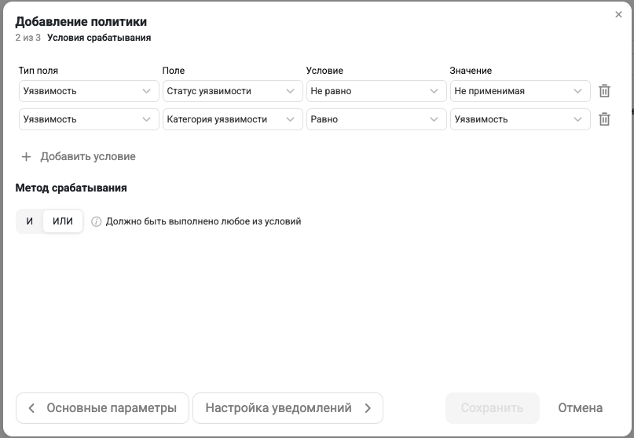
Task: Click the left chevron on Основные параметры
Action: [31, 408]
